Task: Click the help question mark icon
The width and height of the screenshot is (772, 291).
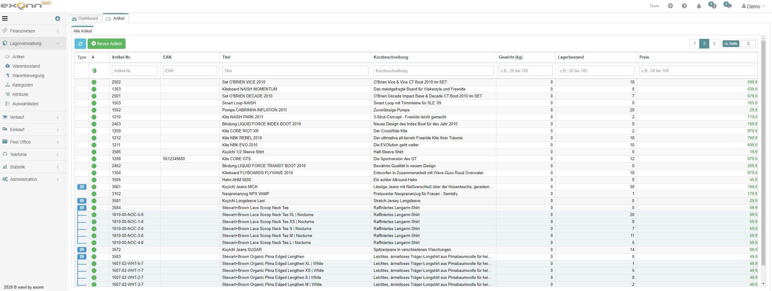Action: pyautogui.click(x=684, y=6)
